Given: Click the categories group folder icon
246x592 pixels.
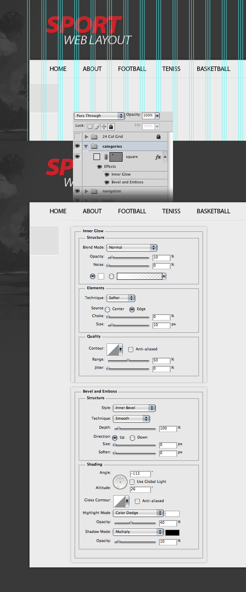Looking at the screenshot, I should point(94,146).
